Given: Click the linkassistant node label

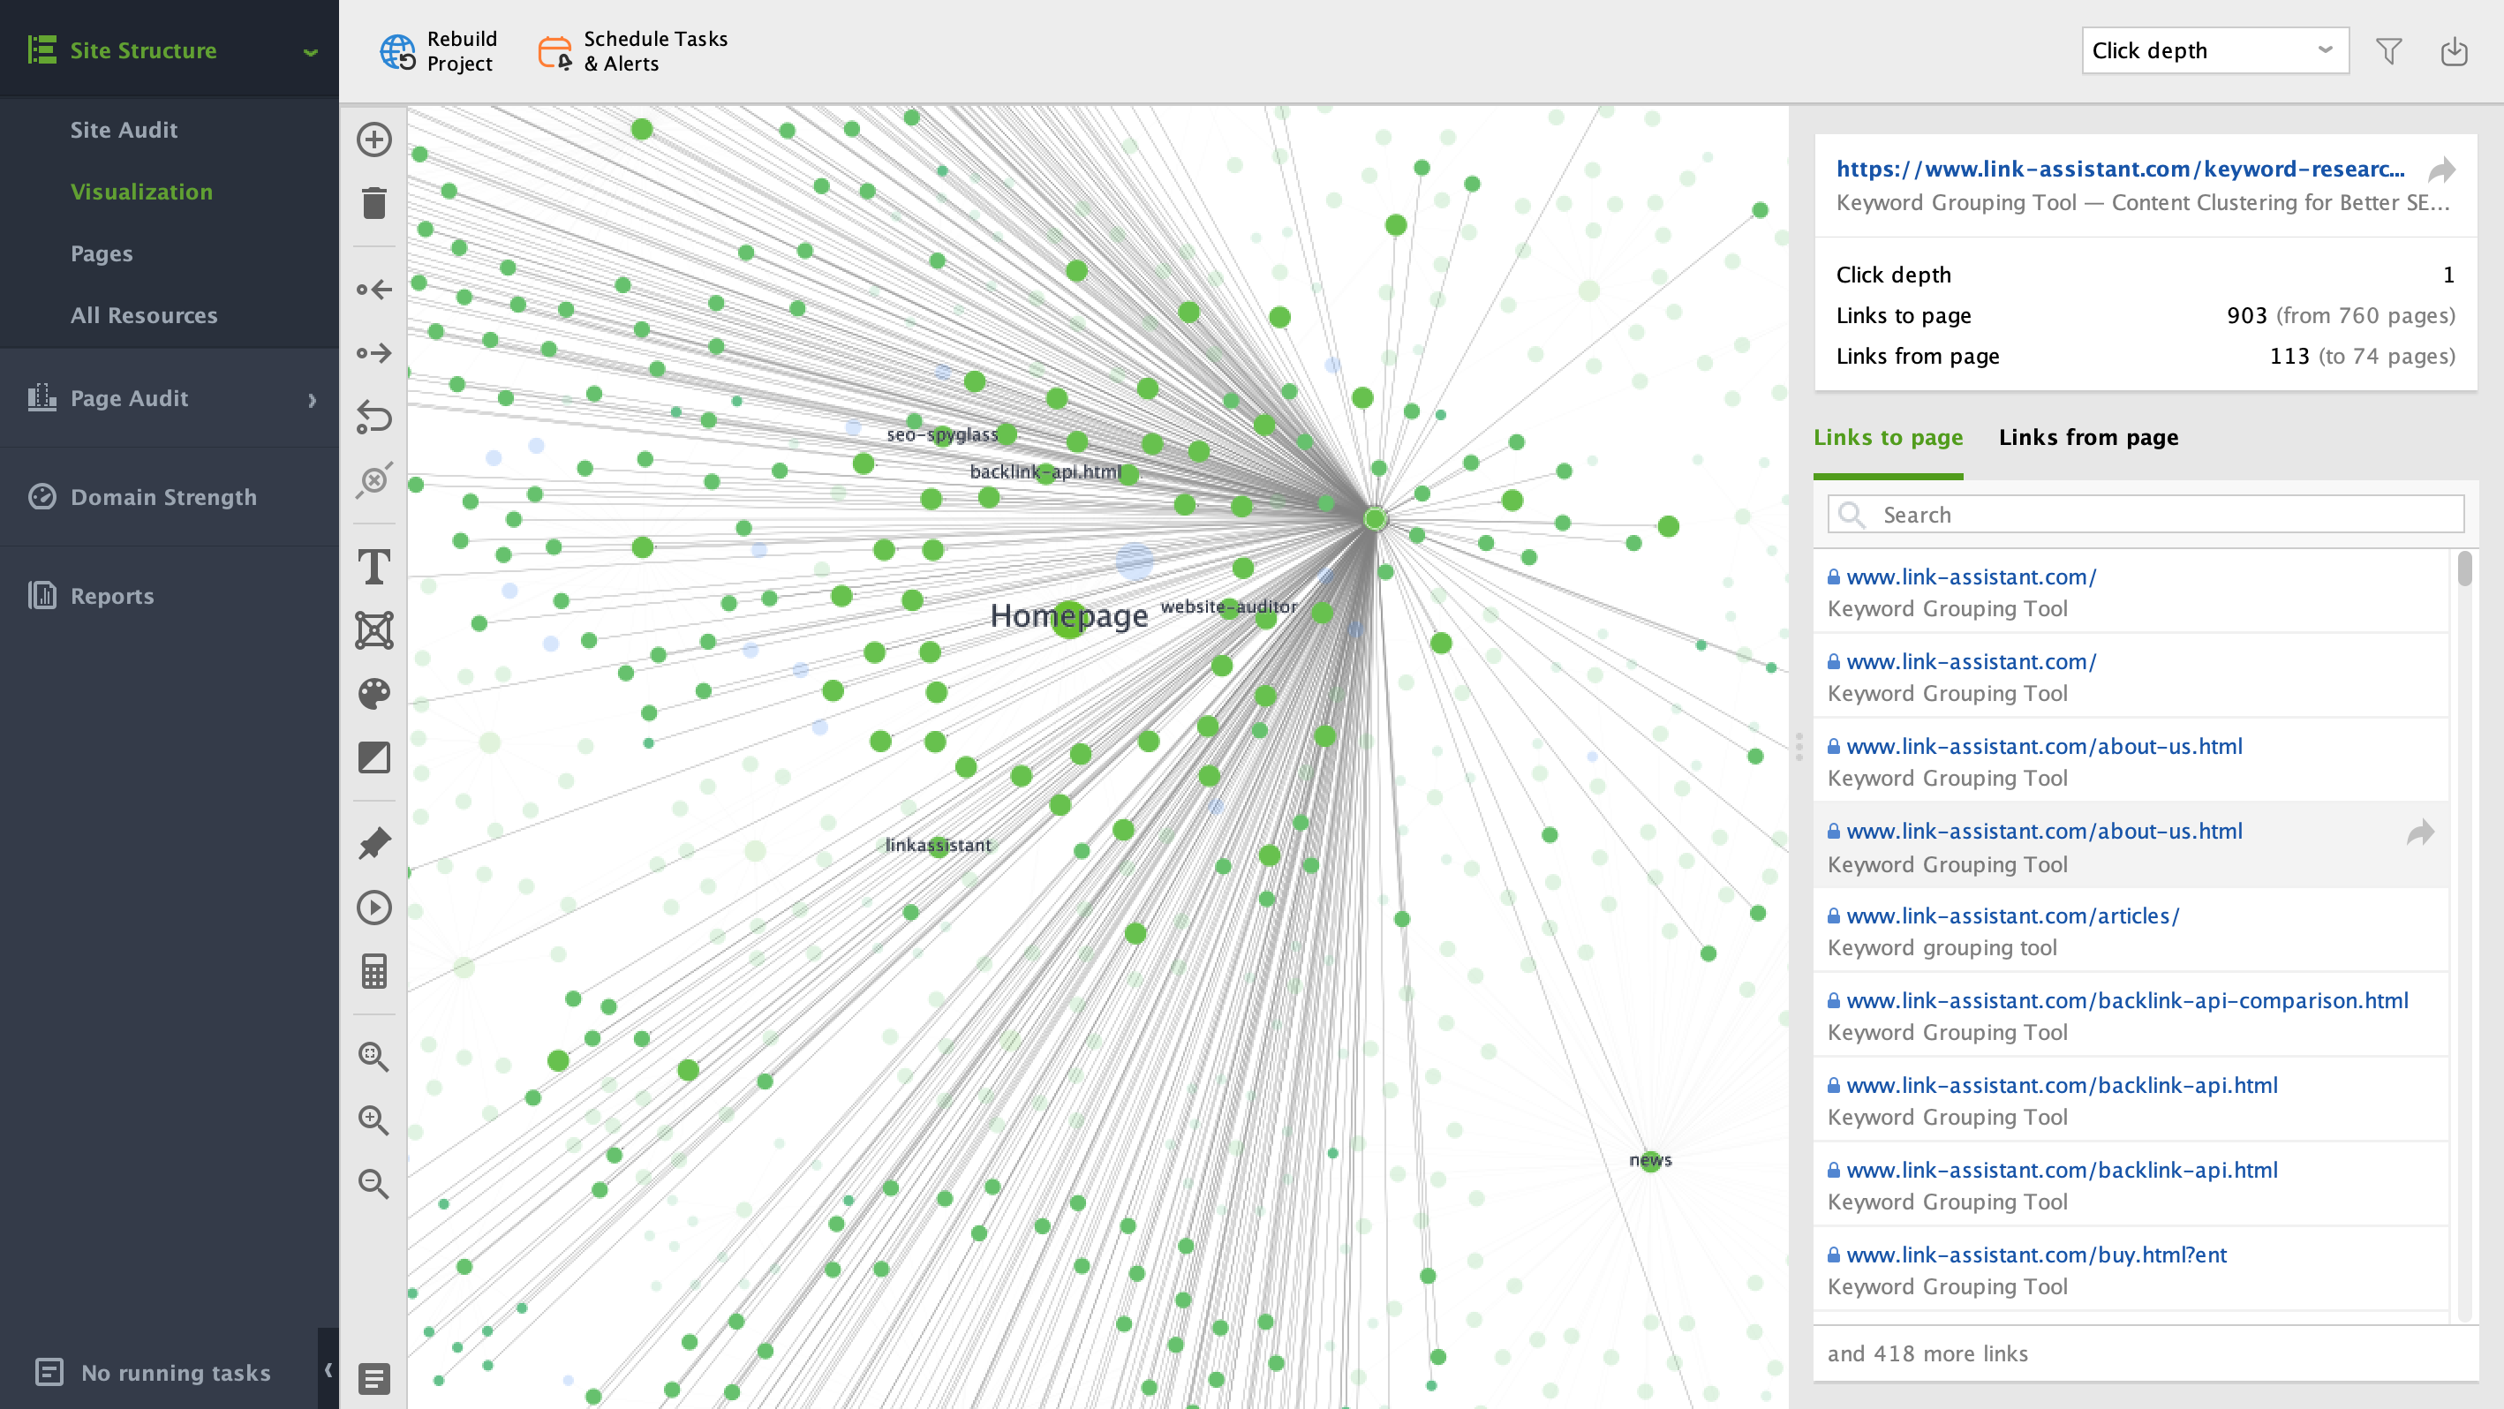Looking at the screenshot, I should [938, 846].
